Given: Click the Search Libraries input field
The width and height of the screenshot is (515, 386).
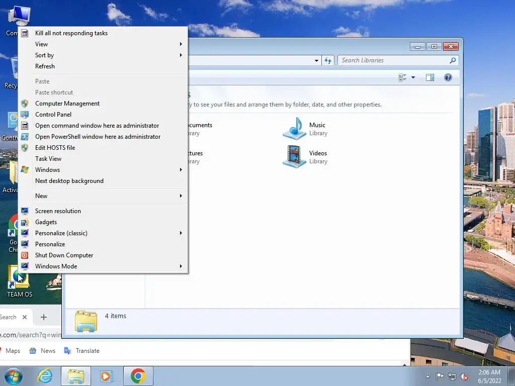Looking at the screenshot, I should 394,60.
